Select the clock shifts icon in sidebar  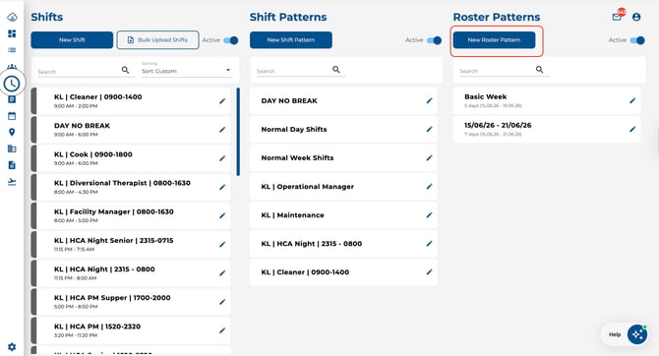coord(12,84)
